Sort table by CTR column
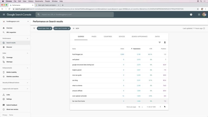 [151, 49]
